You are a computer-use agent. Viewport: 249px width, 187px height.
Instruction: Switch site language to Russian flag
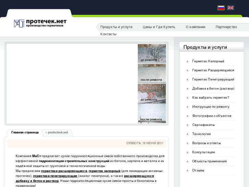[221, 8]
